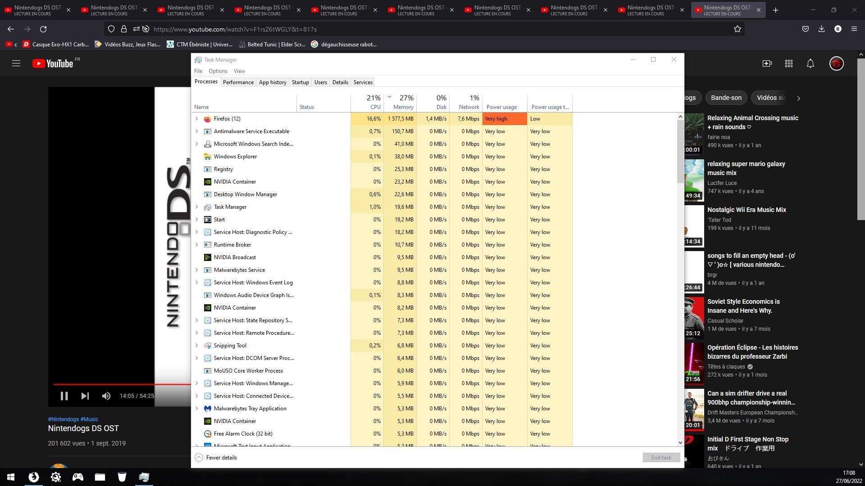Pause the YouTube video playback
The height and width of the screenshot is (486, 865).
pos(64,396)
